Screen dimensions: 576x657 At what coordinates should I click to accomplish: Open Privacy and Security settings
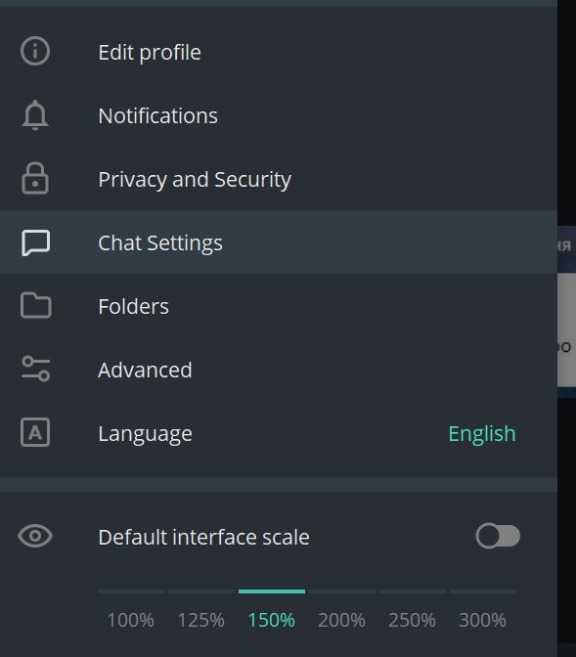pyautogui.click(x=279, y=179)
